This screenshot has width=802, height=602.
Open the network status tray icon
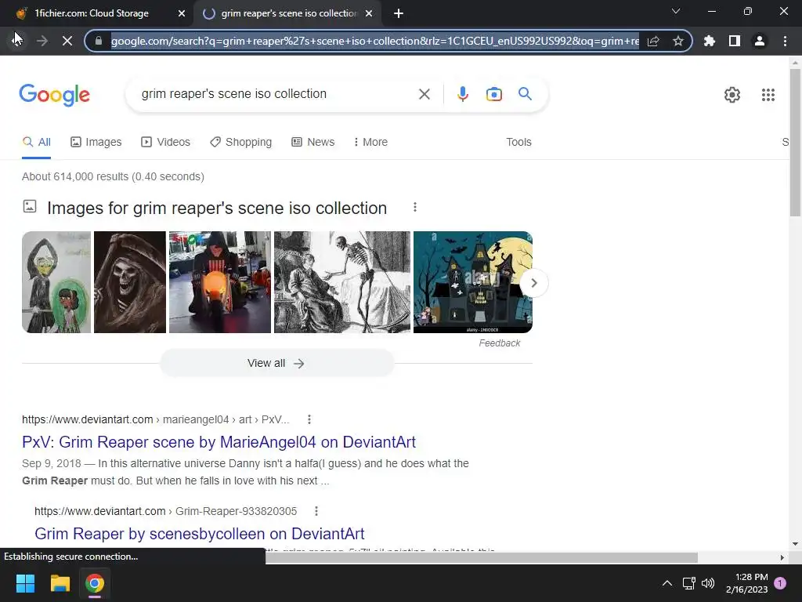[689, 583]
